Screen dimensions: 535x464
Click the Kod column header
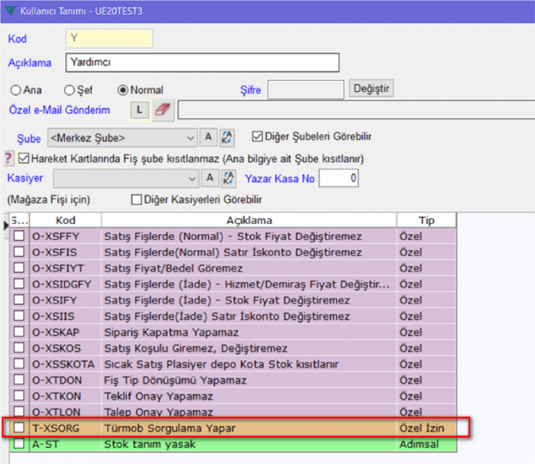[65, 220]
